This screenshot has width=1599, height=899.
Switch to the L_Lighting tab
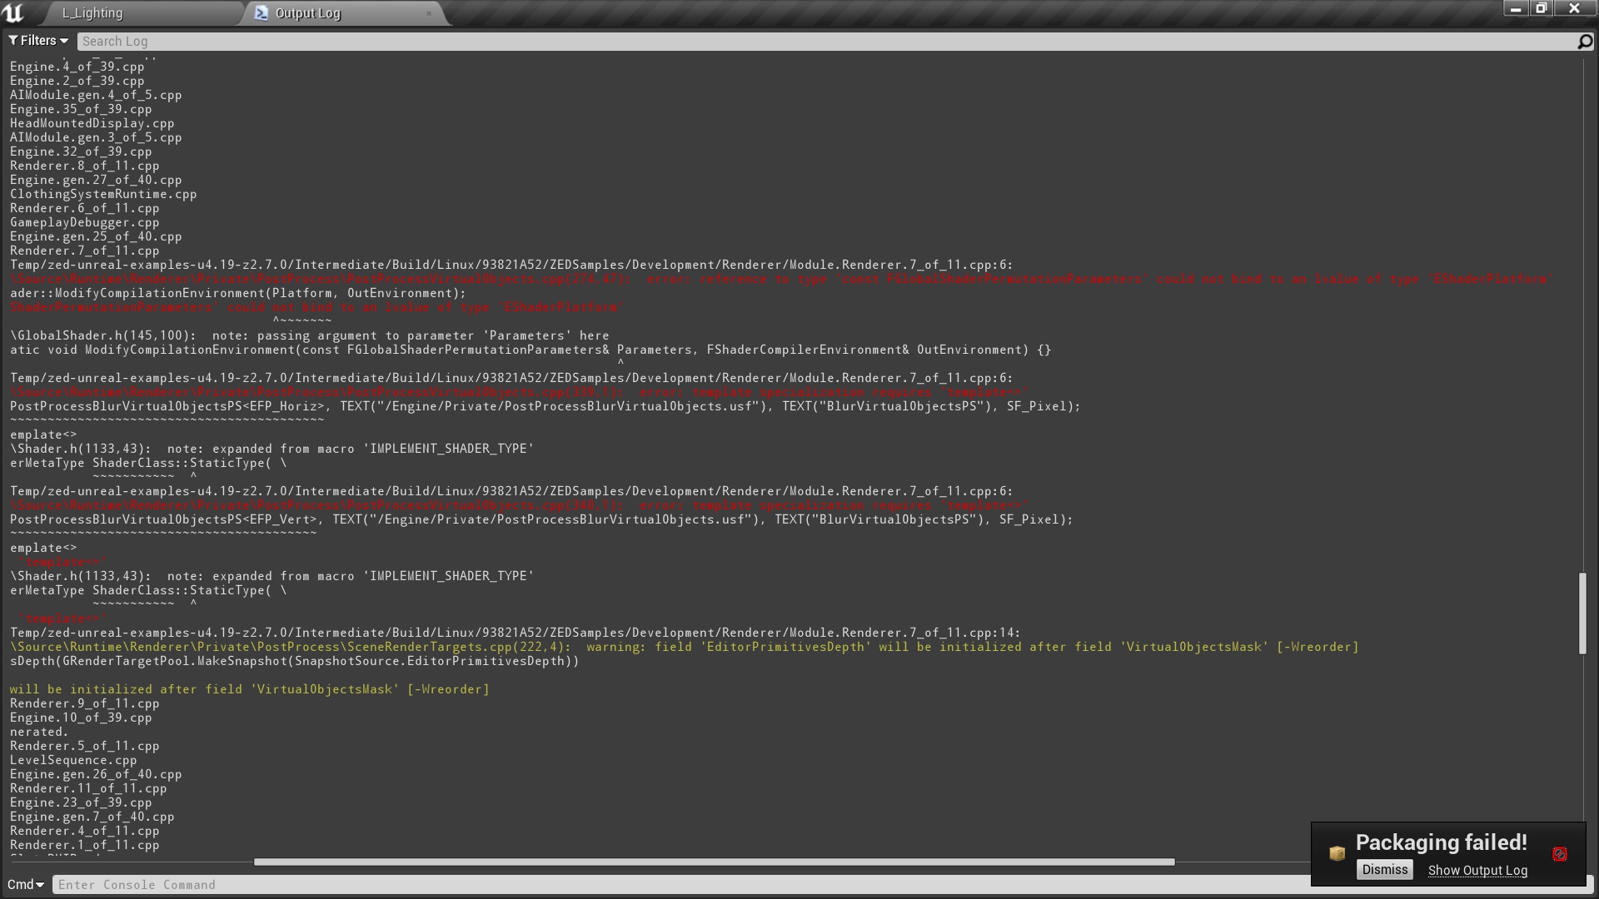pos(92,13)
